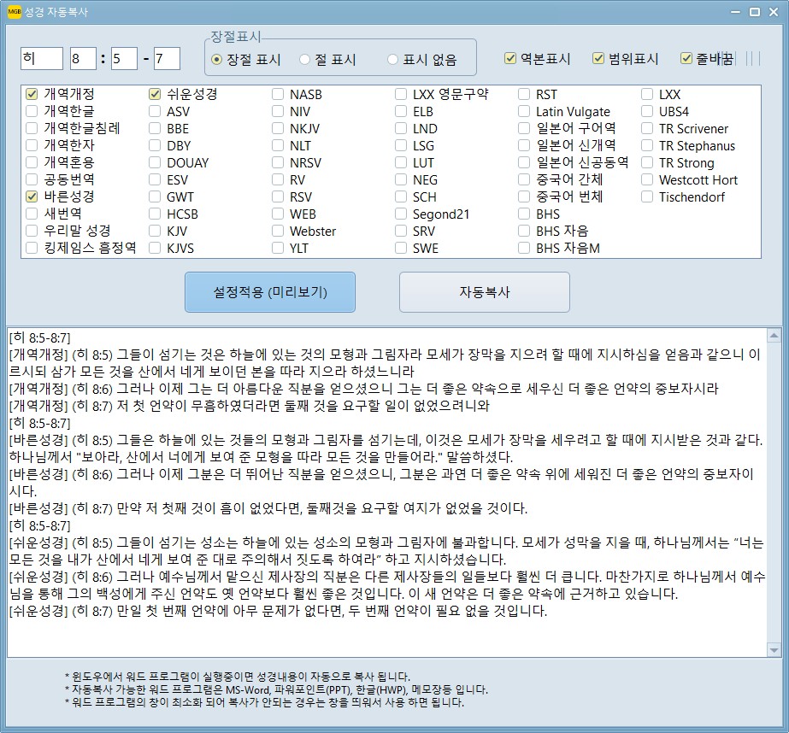Check the NIV translation checkbox
Image resolution: width=789 pixels, height=733 pixels.
coord(278,112)
